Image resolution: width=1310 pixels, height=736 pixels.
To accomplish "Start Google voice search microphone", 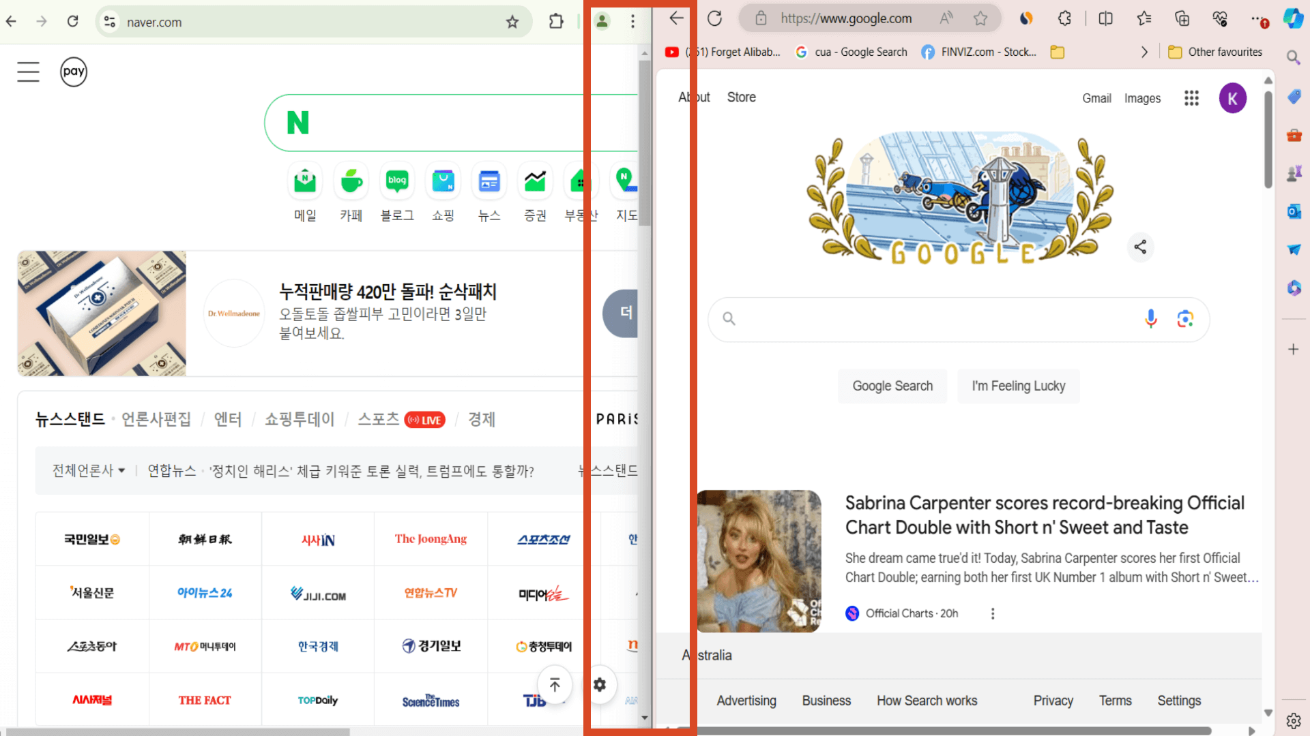I will (x=1150, y=318).
